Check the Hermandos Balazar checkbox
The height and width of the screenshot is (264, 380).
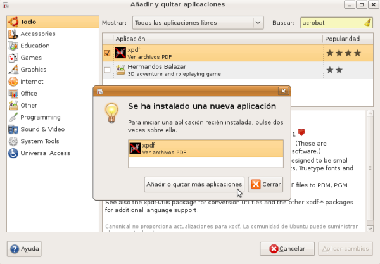click(x=107, y=70)
